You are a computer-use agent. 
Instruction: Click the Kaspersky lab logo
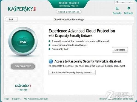coord(22,9)
